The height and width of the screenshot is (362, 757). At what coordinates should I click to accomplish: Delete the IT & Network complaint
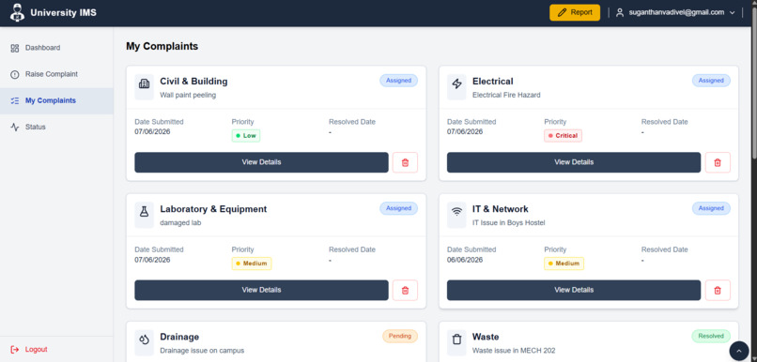tap(718, 290)
